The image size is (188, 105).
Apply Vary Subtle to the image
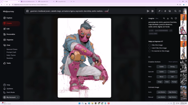162,67
